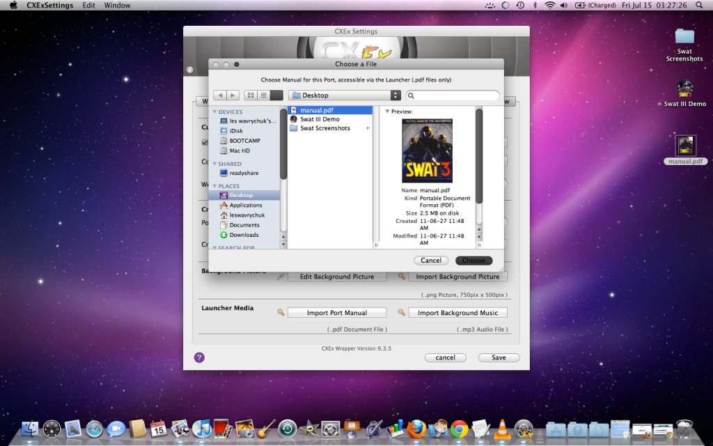Image resolution: width=713 pixels, height=446 pixels.
Task: Open Finder from the Dock
Action: [31, 429]
